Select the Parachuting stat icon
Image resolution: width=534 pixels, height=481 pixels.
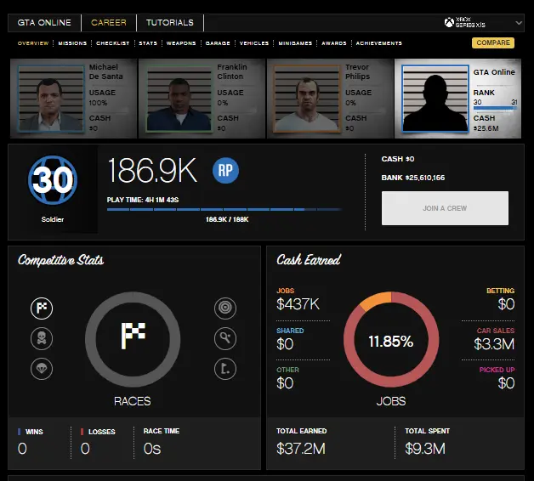[42, 368]
